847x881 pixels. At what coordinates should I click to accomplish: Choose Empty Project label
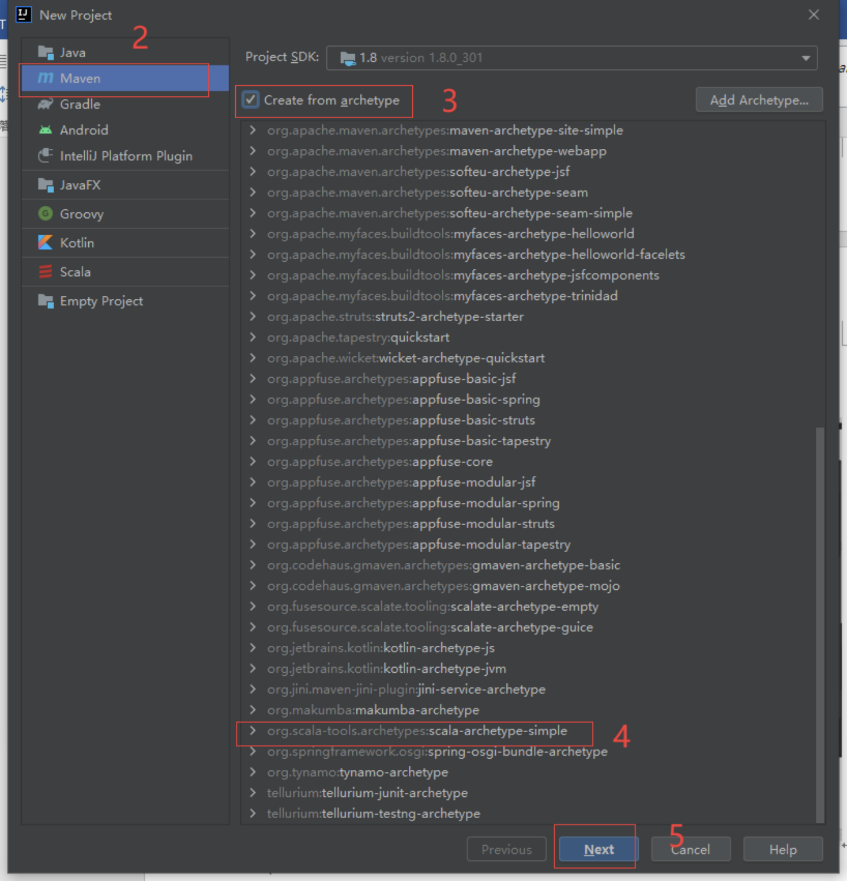pos(102,301)
